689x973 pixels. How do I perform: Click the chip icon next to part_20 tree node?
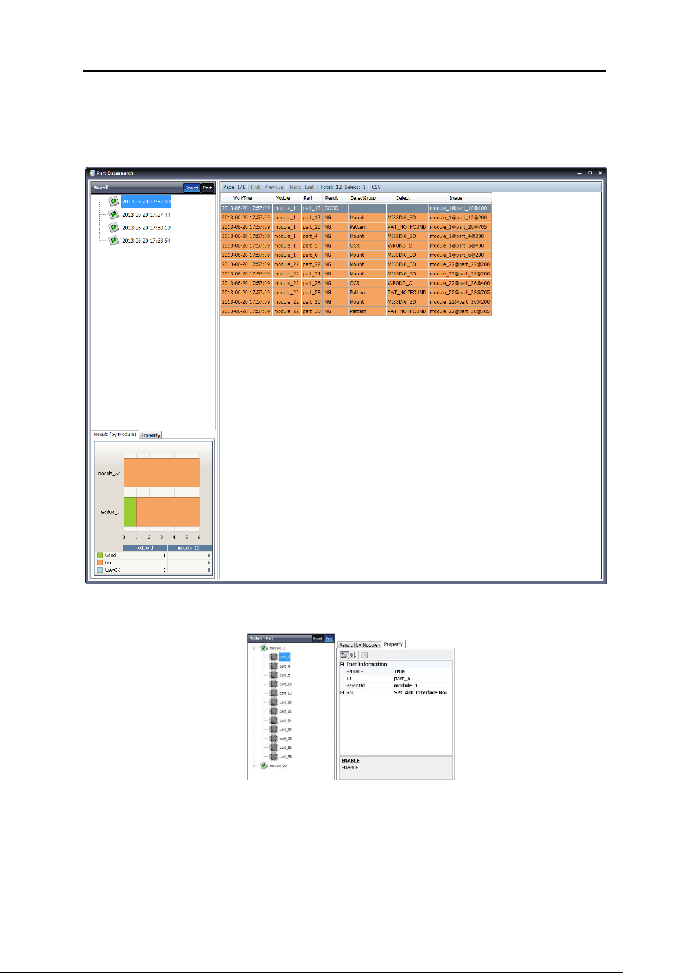274,702
